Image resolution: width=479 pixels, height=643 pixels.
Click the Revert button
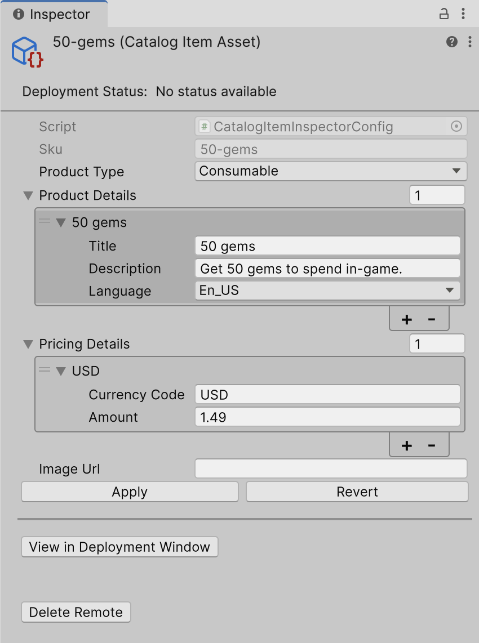click(x=357, y=492)
